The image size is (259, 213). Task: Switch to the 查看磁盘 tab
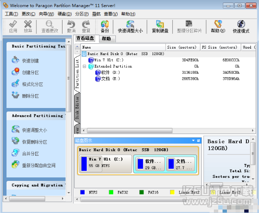tap(85, 38)
